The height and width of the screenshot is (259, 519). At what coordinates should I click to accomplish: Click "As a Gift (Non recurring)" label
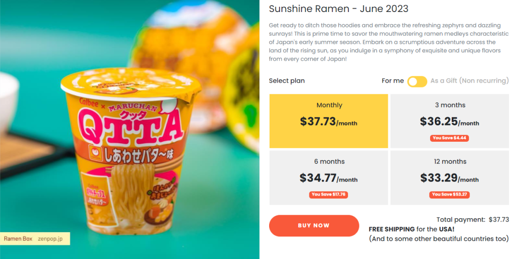469,81
